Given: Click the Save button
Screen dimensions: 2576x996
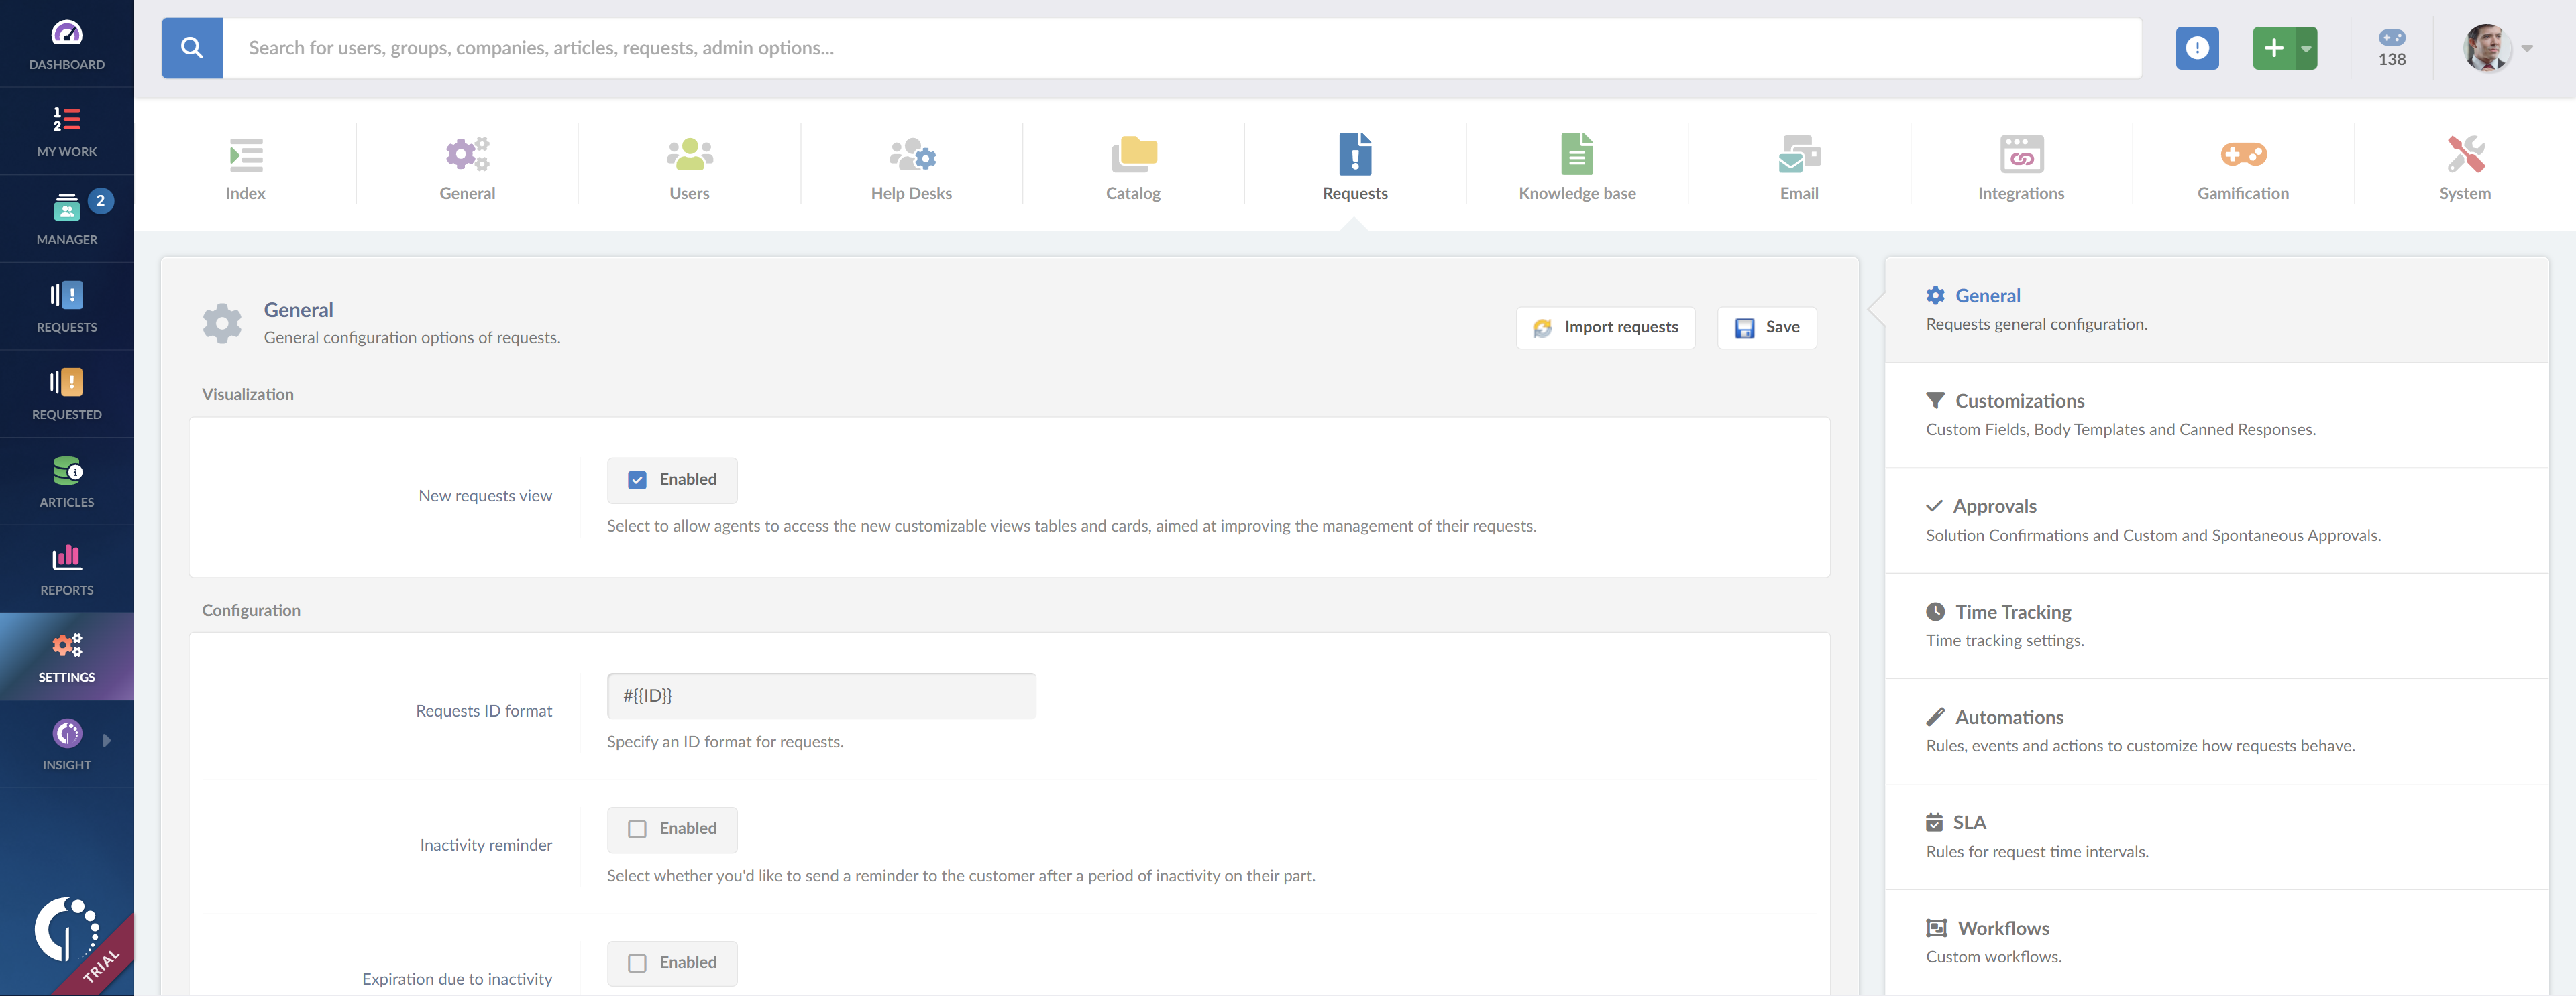Looking at the screenshot, I should 1766,326.
